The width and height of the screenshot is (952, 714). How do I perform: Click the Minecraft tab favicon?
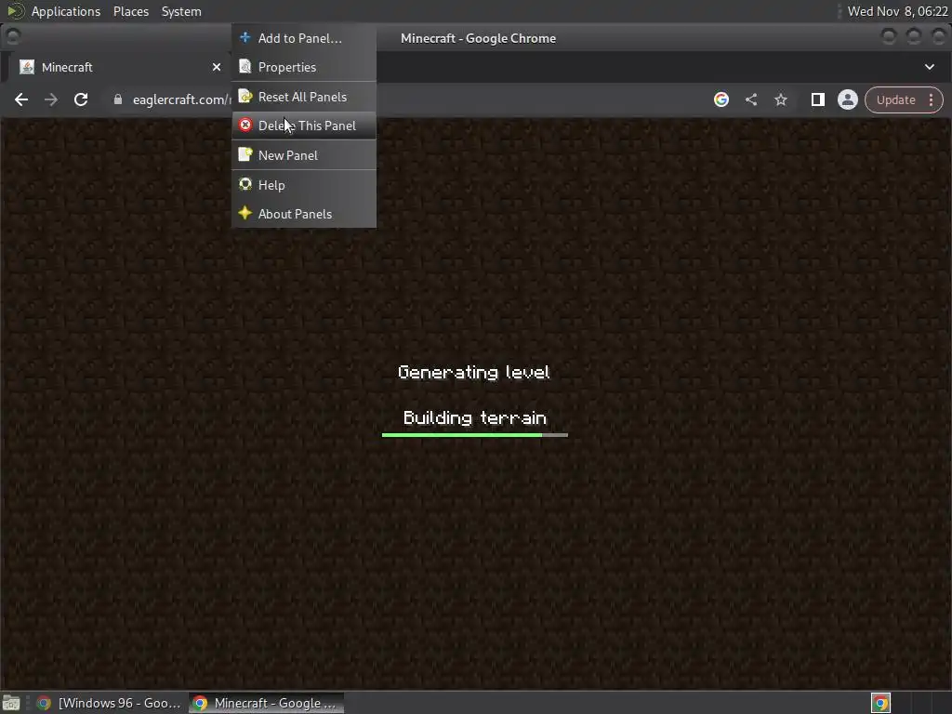pyautogui.click(x=27, y=67)
